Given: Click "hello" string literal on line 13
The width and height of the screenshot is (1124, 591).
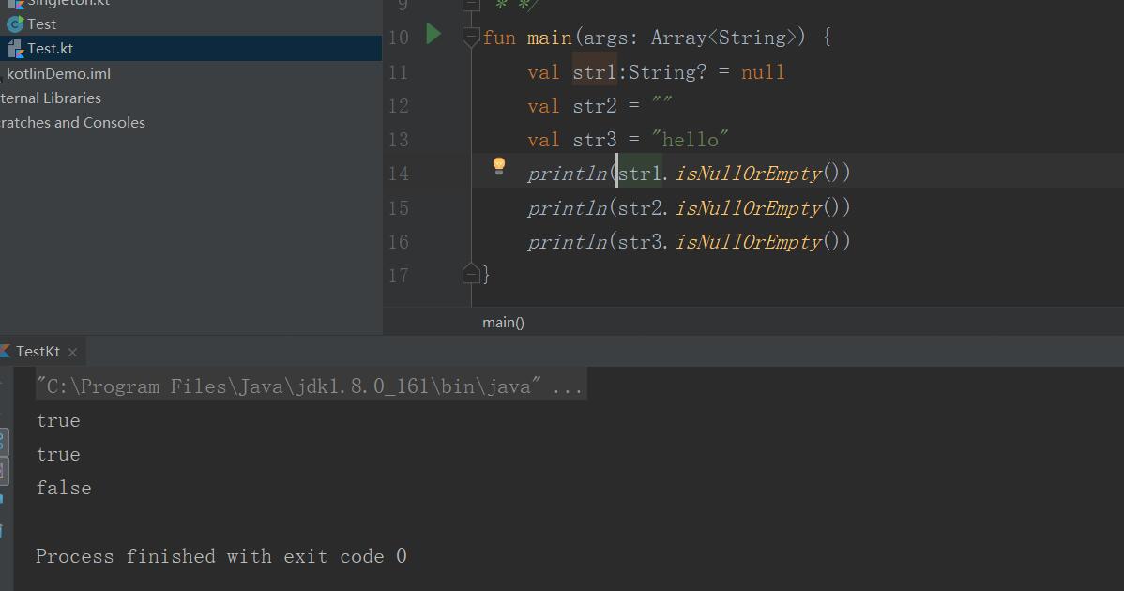Looking at the screenshot, I should click(x=690, y=140).
